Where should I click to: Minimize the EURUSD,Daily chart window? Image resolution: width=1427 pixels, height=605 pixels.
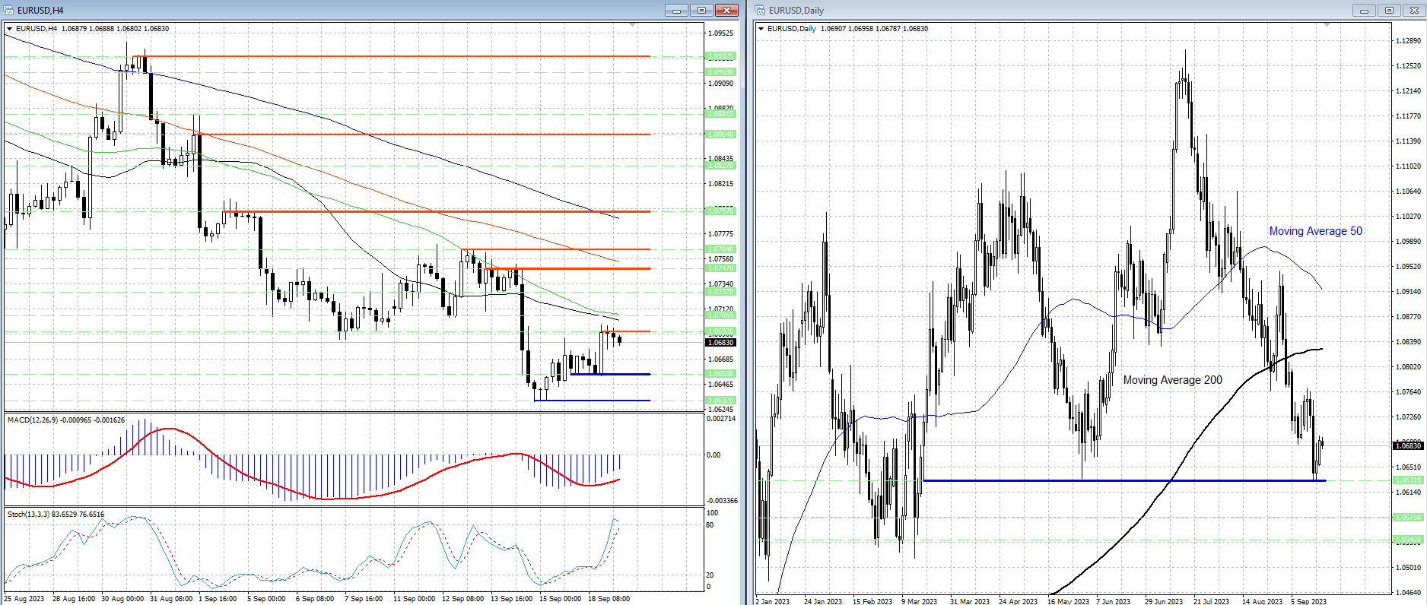click(x=1364, y=10)
